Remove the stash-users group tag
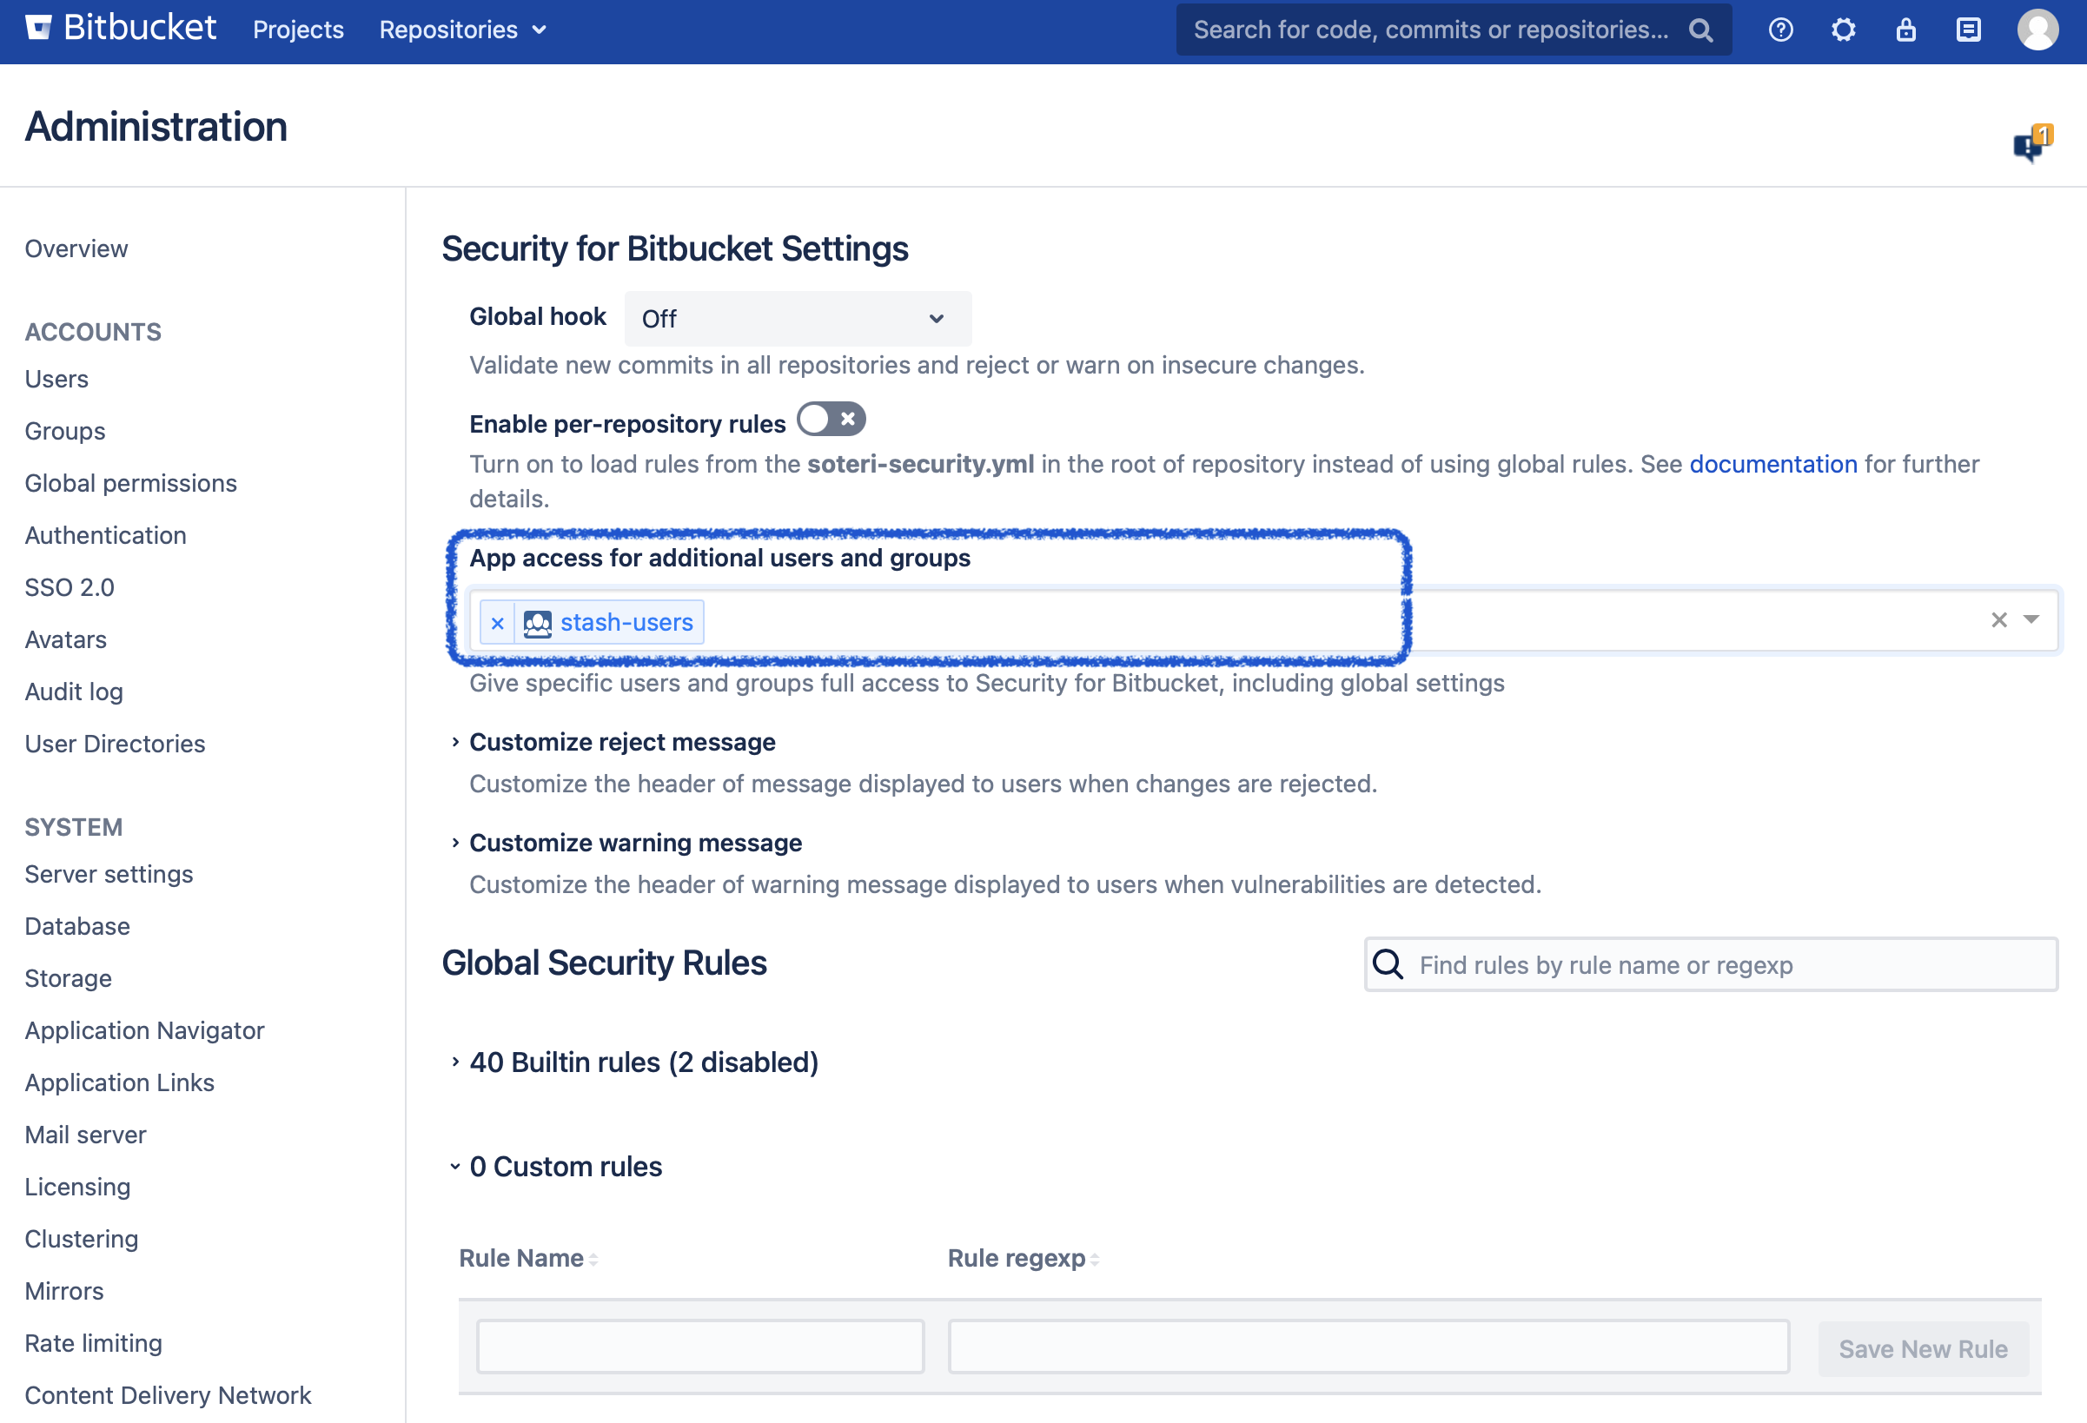This screenshot has height=1423, width=2087. coord(498,622)
